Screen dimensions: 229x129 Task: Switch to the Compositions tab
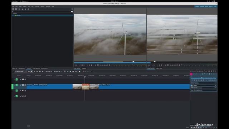[22, 68]
